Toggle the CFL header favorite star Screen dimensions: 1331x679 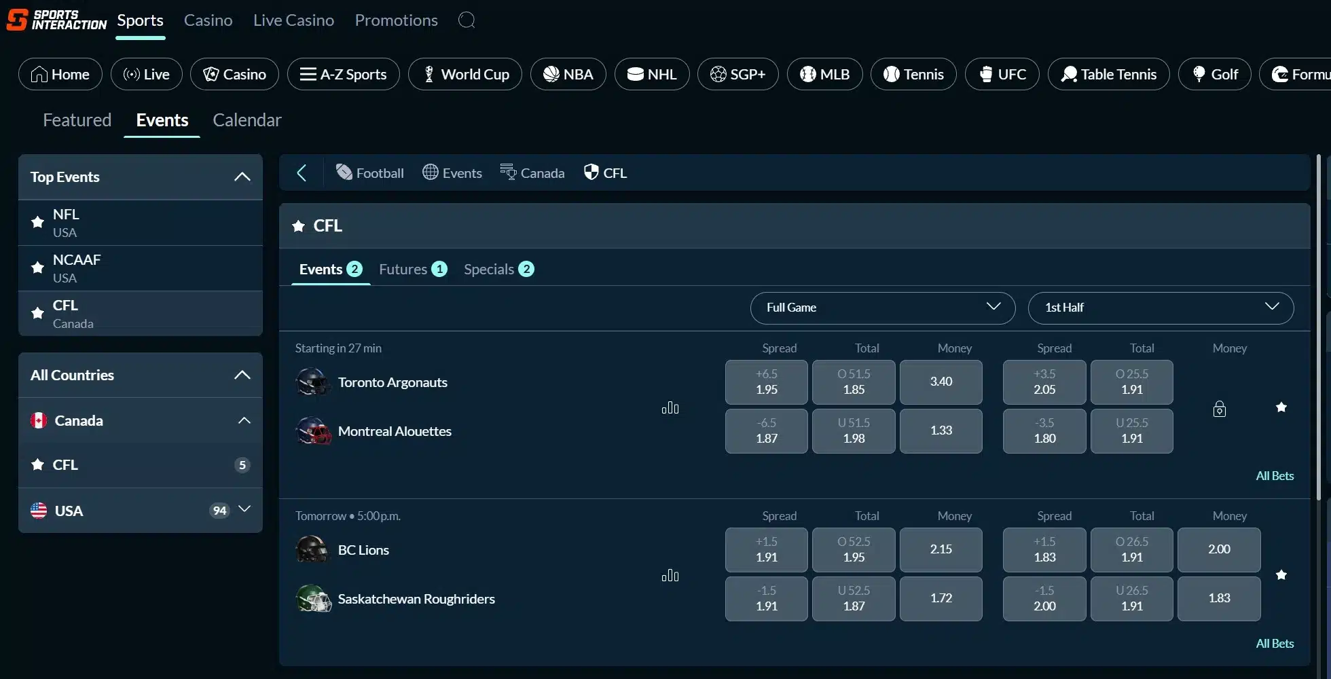(298, 226)
